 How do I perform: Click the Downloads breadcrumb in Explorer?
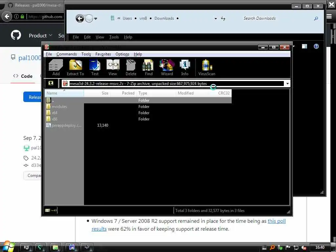164,18
